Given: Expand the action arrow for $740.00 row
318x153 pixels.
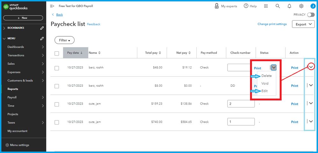Looking at the screenshot, I should [x=311, y=121].
